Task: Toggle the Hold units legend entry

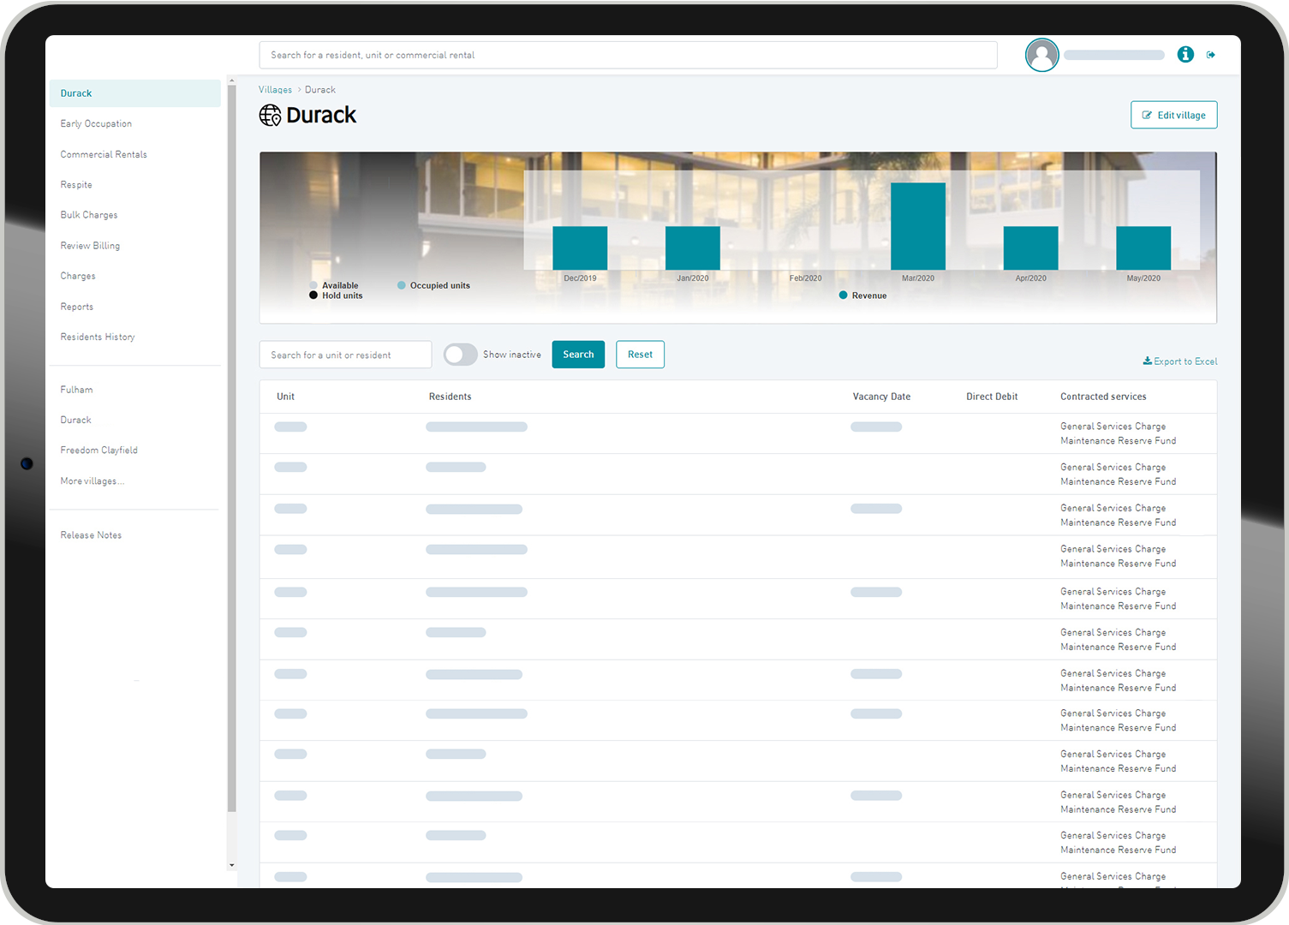Action: tap(336, 295)
